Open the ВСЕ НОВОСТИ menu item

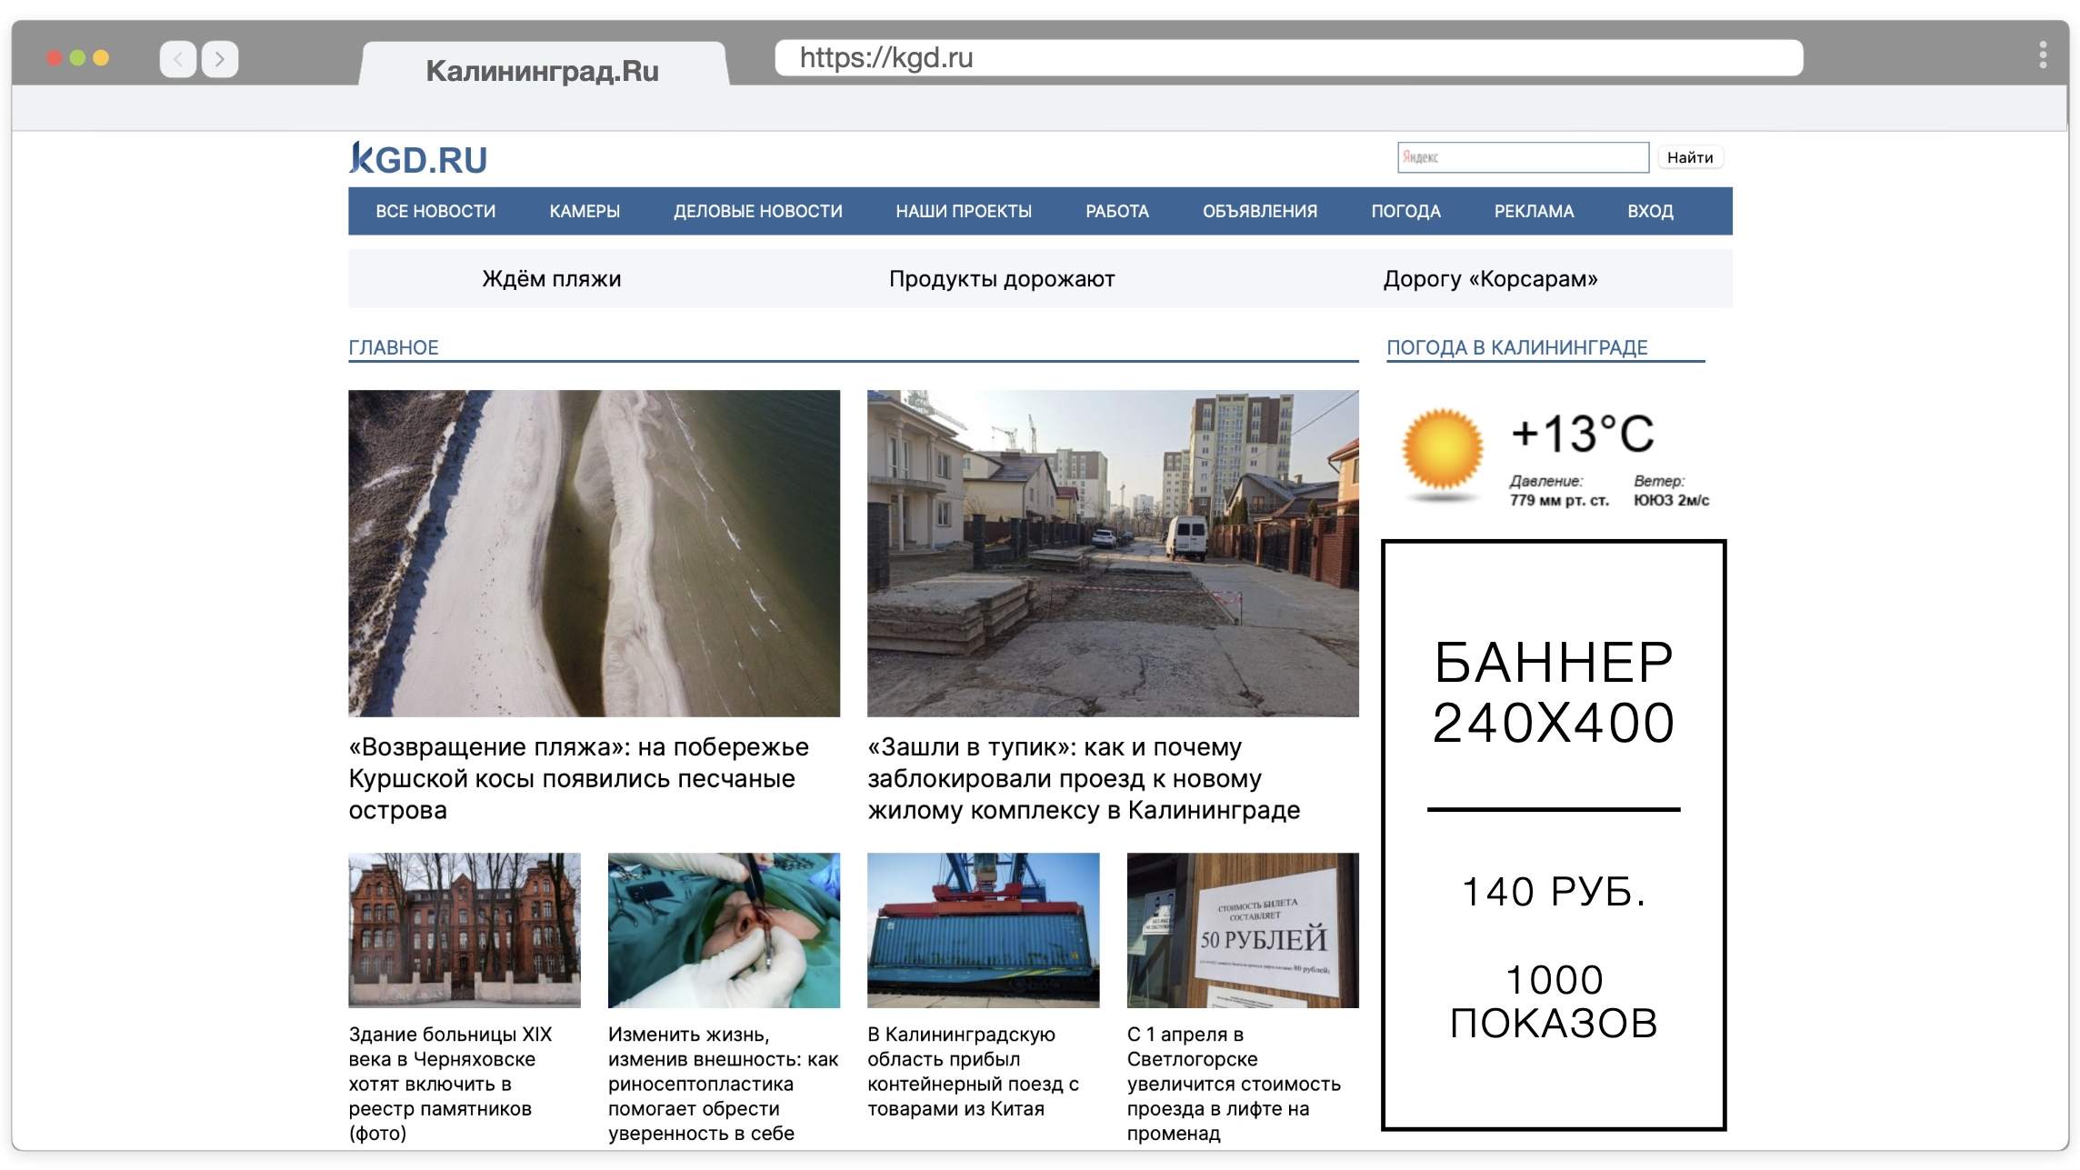(x=435, y=211)
